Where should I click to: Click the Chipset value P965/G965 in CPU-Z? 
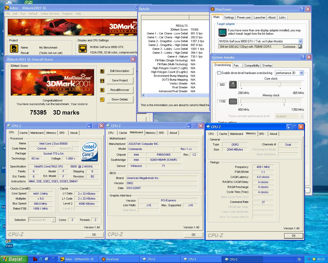click(164, 155)
